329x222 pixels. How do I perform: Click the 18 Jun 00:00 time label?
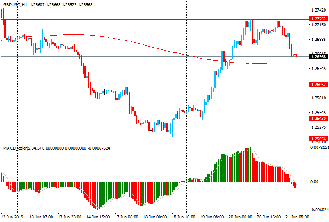155,217
